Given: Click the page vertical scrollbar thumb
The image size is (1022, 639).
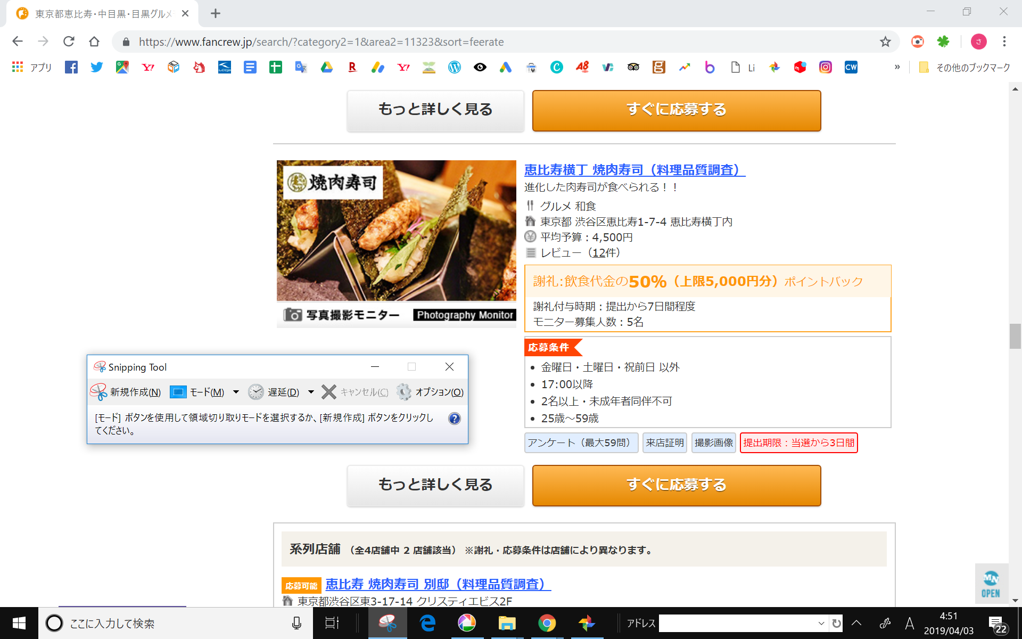Looking at the screenshot, I should (x=1015, y=336).
